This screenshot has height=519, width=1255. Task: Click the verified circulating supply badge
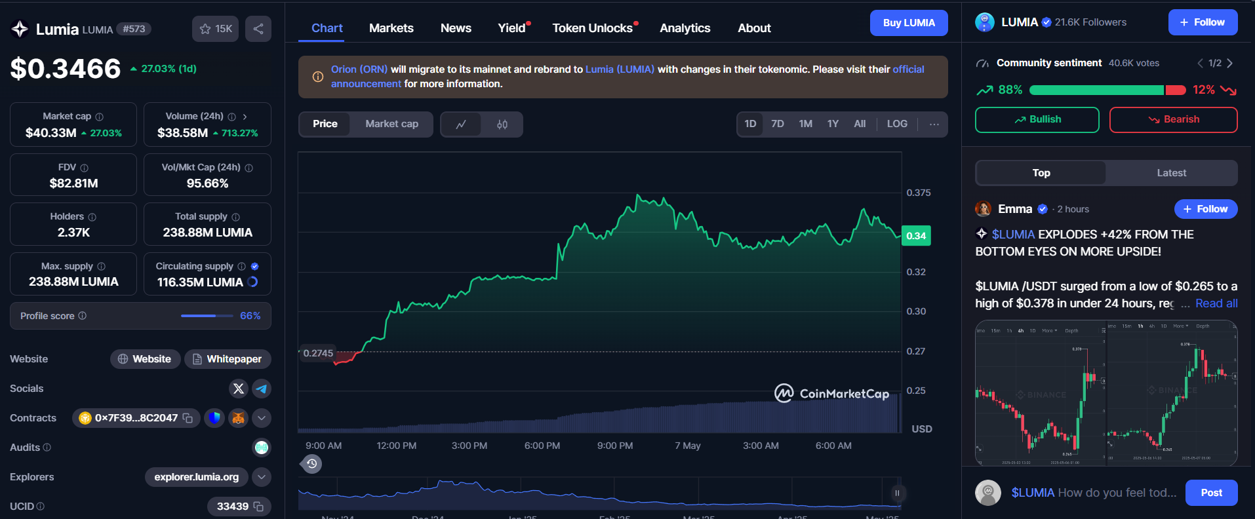(255, 266)
